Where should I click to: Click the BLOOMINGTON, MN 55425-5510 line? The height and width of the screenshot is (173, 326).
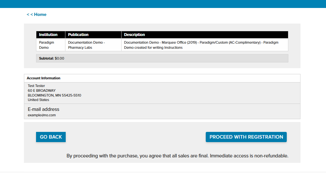[54, 95]
